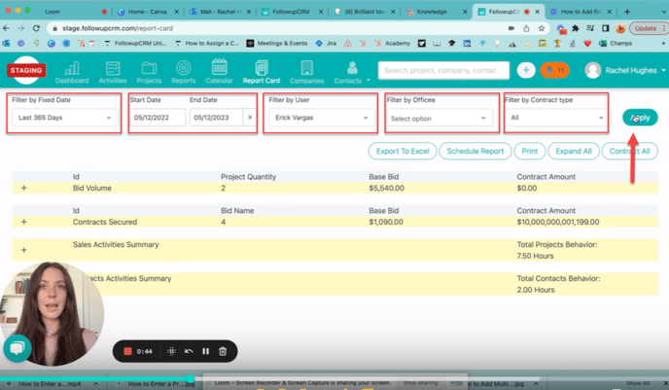This screenshot has width=669, height=390.
Task: Expand the Bid Volume row
Action: click(x=24, y=188)
